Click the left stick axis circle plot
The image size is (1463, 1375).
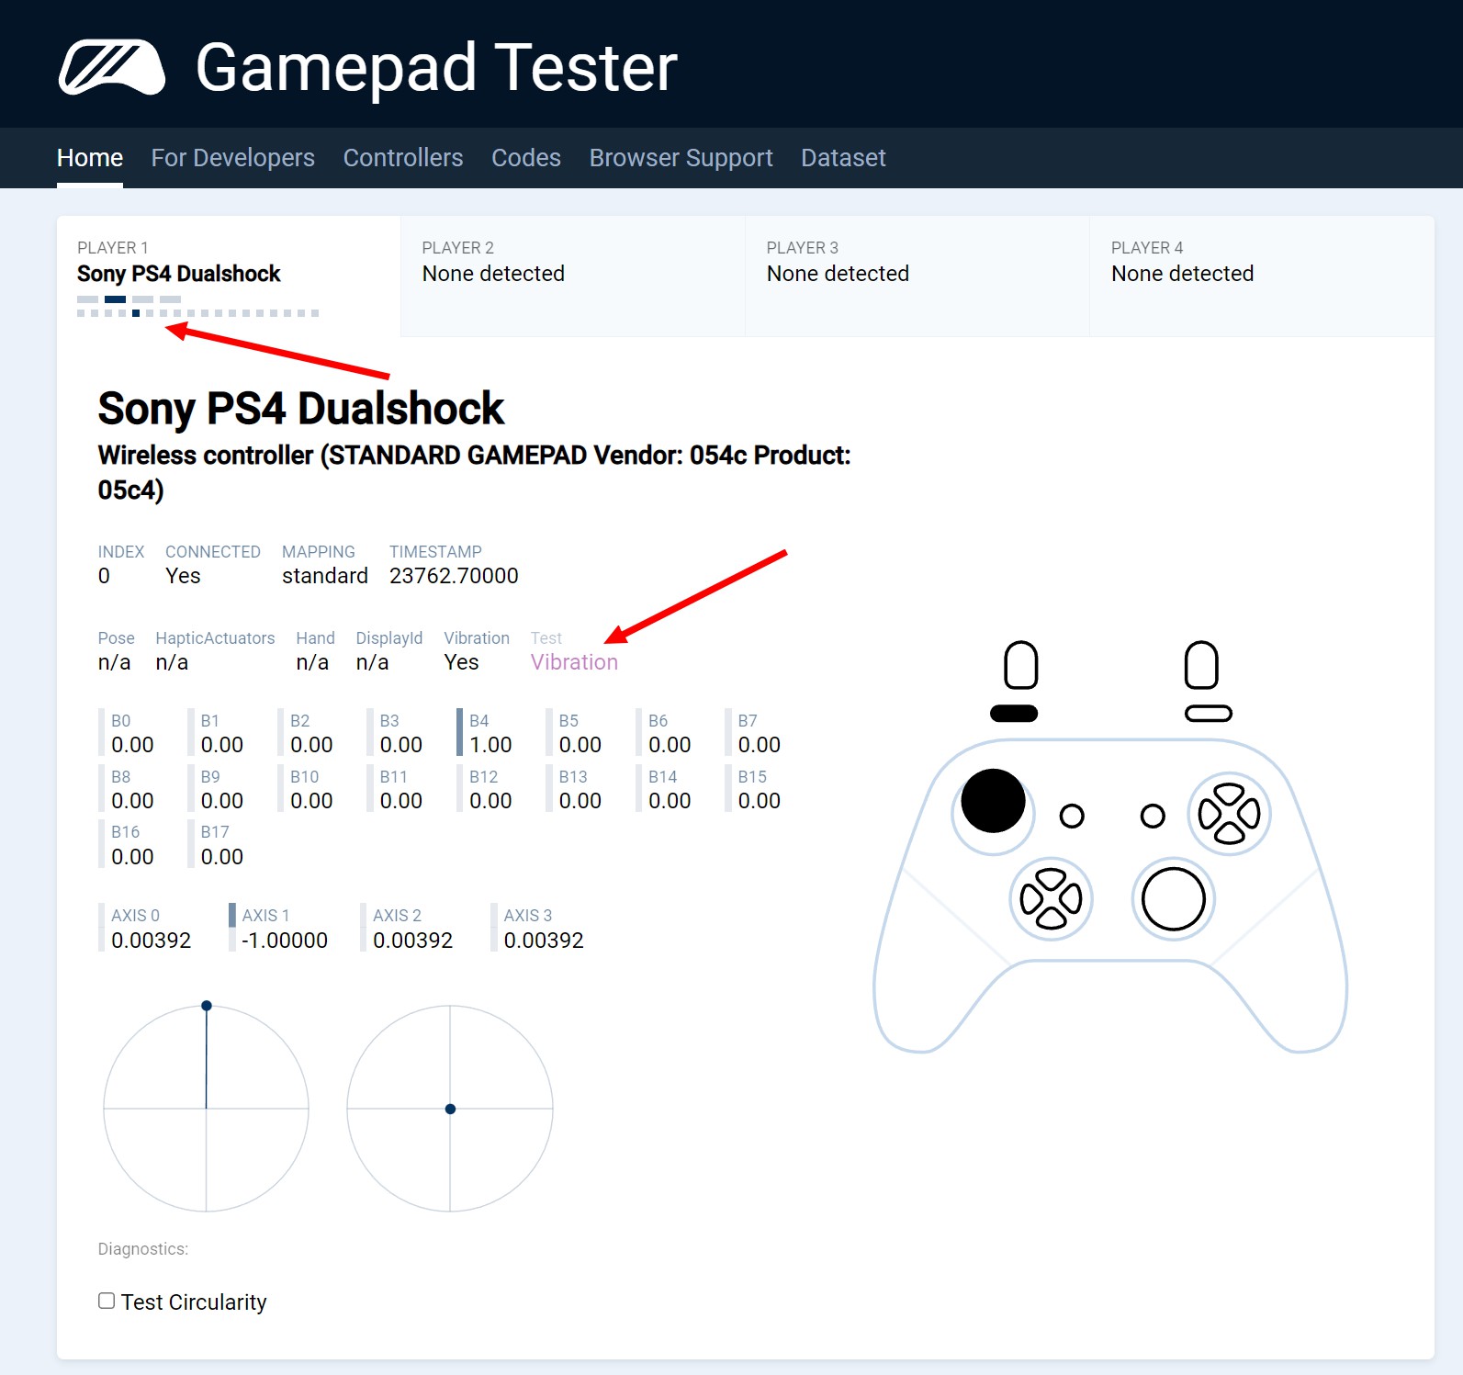pyautogui.click(x=206, y=1109)
